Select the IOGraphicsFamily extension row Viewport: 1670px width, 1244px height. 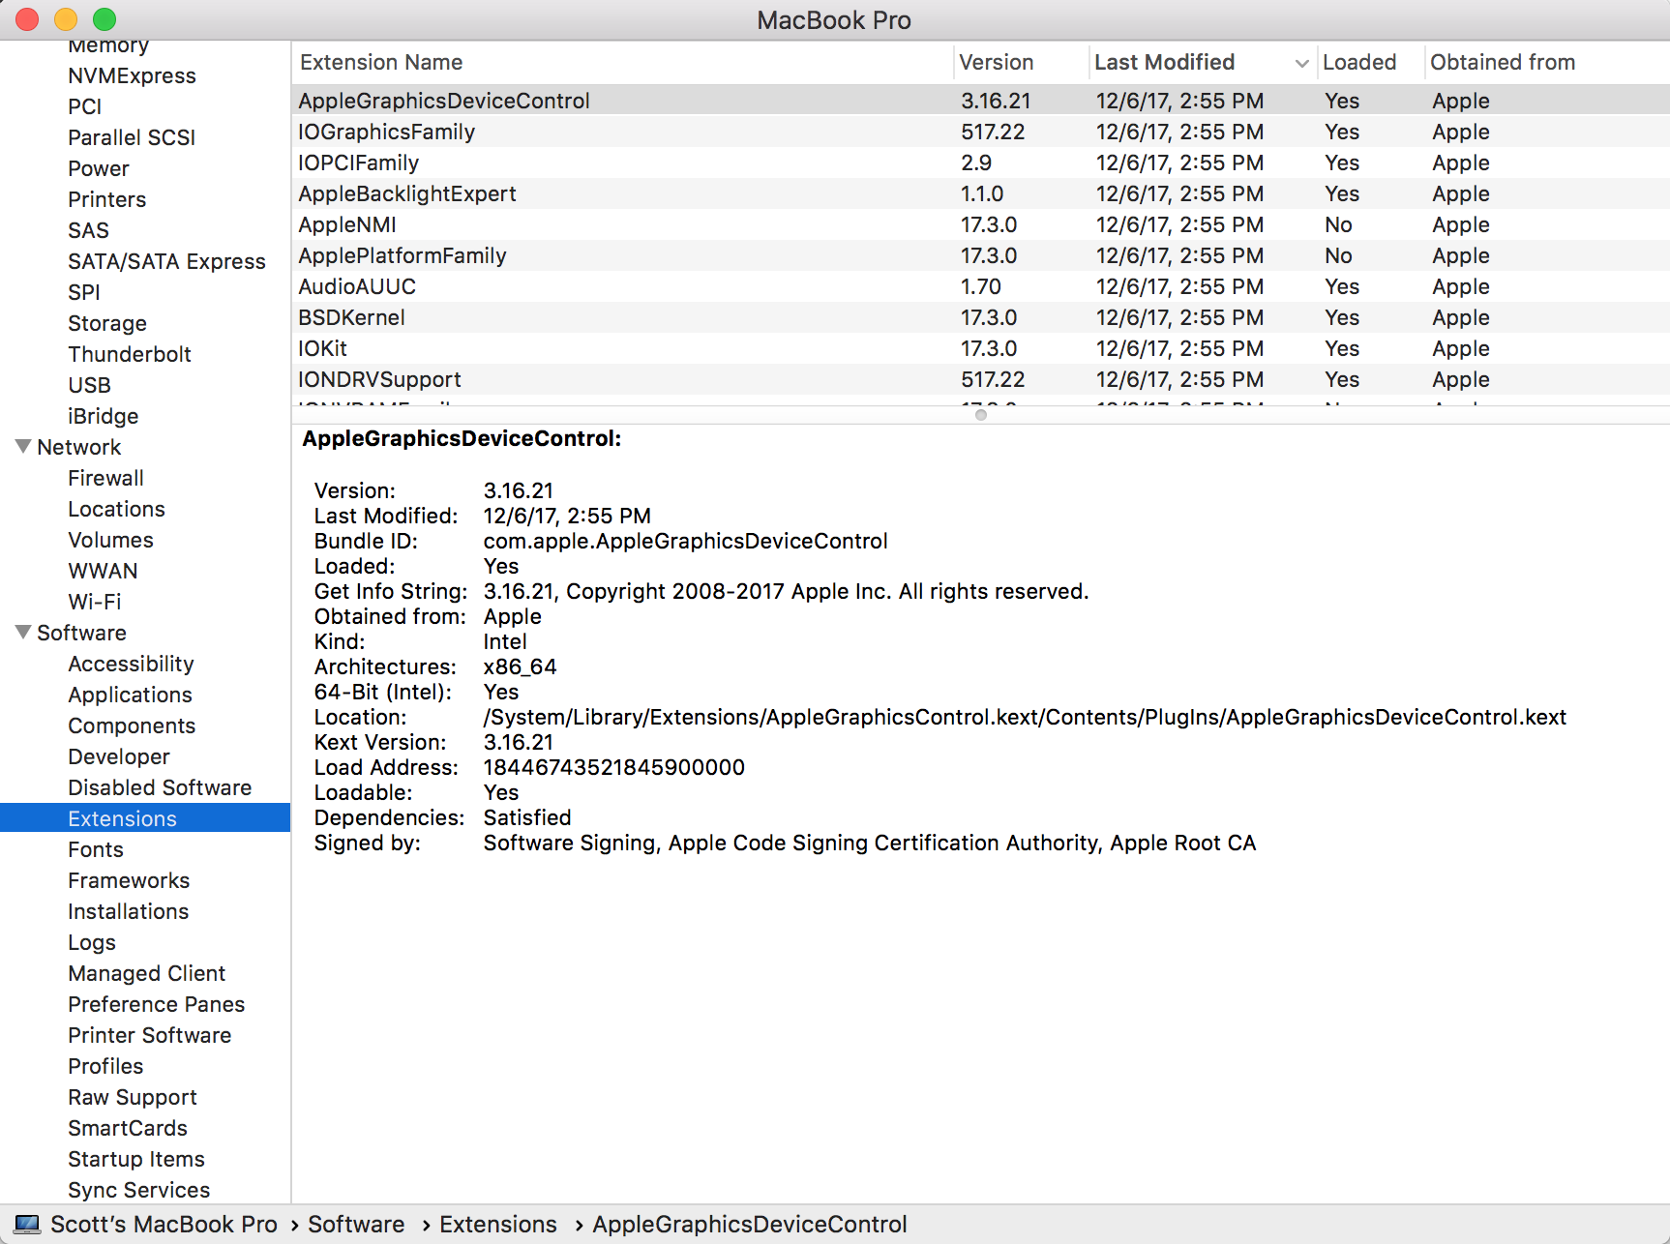(981, 132)
